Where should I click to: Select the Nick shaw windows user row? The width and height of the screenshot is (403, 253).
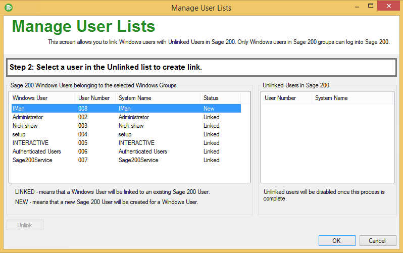tap(126, 126)
